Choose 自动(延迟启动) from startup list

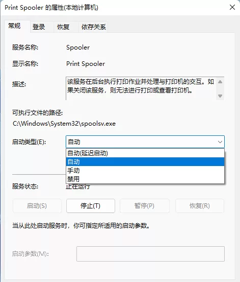click(x=145, y=153)
